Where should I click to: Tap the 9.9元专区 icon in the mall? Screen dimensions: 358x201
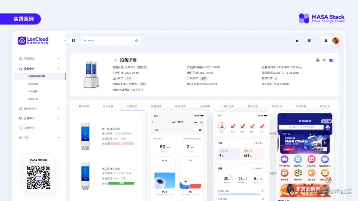(311, 160)
